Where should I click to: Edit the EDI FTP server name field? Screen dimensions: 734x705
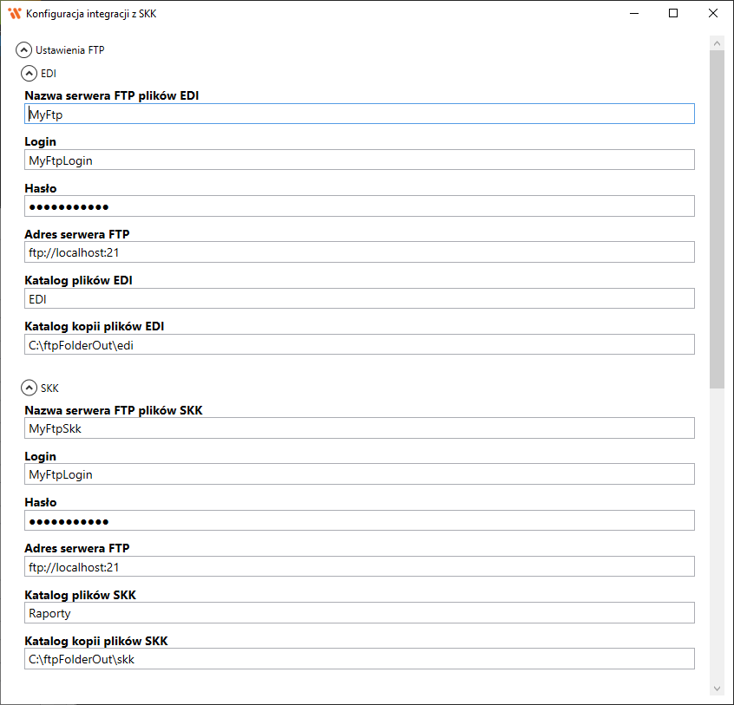click(359, 114)
